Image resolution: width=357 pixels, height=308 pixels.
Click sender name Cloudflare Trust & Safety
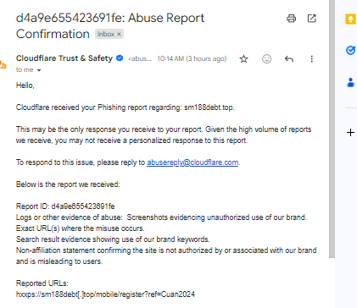click(64, 58)
